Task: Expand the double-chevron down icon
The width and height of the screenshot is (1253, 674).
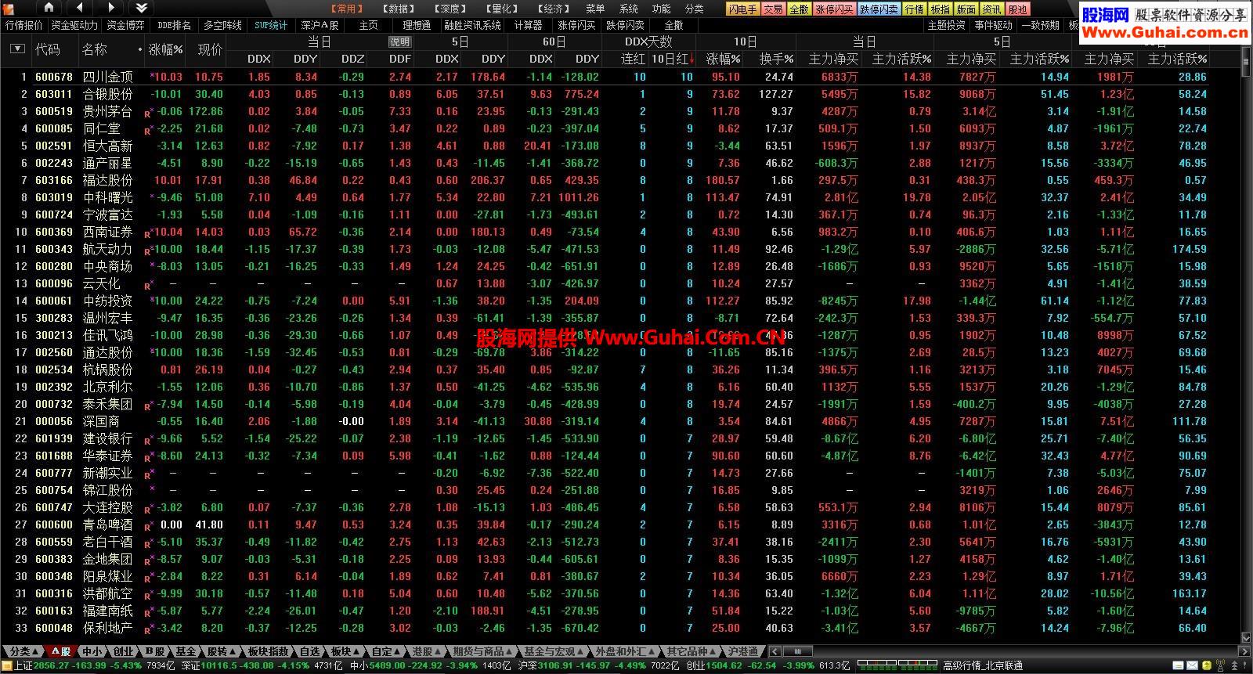Action: pos(142,8)
